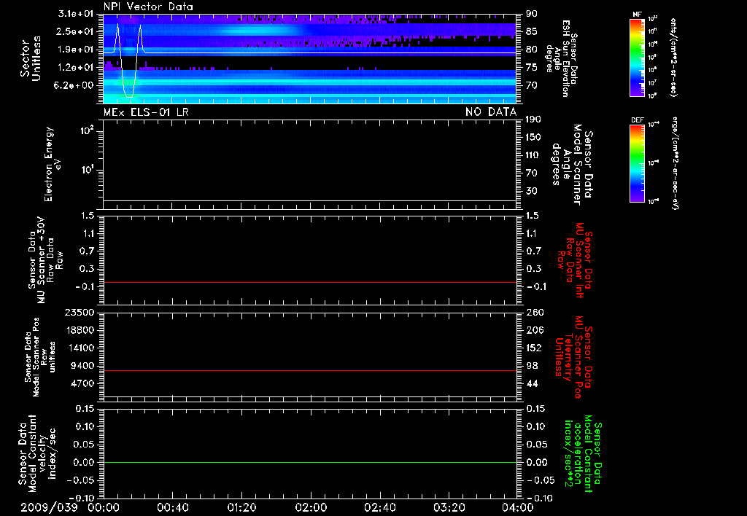Click the '152' telemetry tick label
This screenshot has height=516, width=747.
coord(534,348)
